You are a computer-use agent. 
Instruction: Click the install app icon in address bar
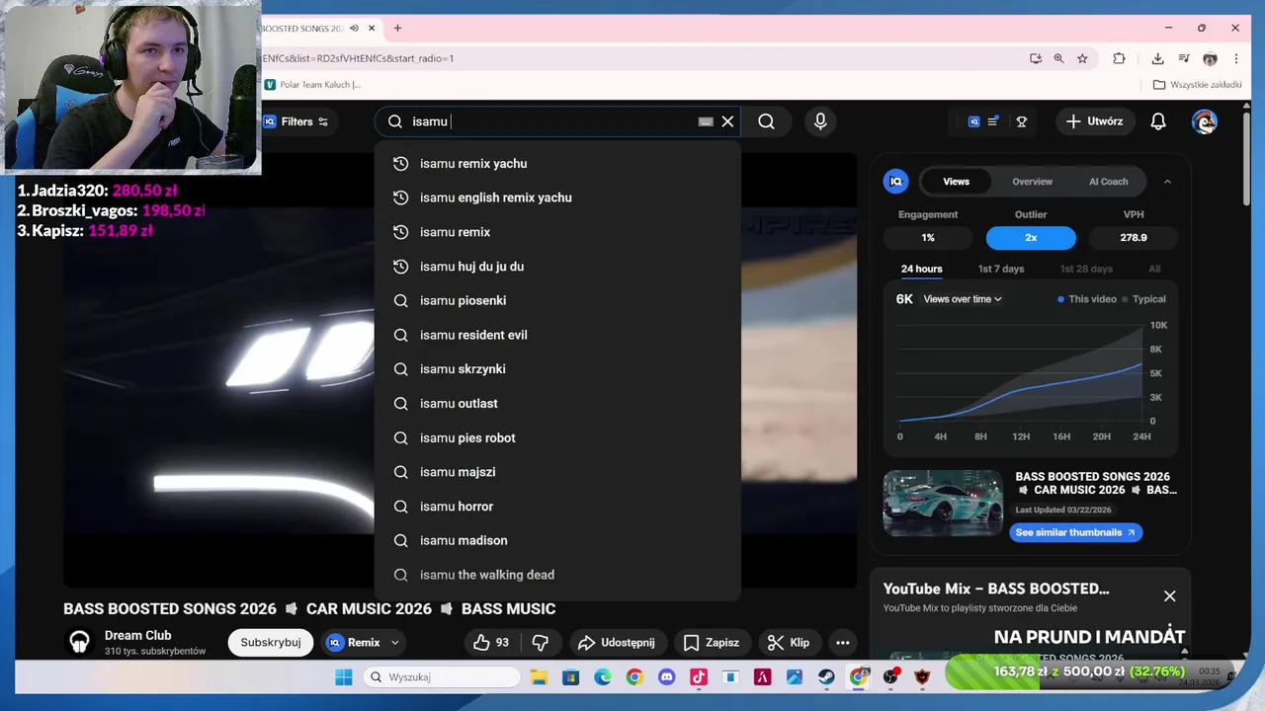(1035, 58)
